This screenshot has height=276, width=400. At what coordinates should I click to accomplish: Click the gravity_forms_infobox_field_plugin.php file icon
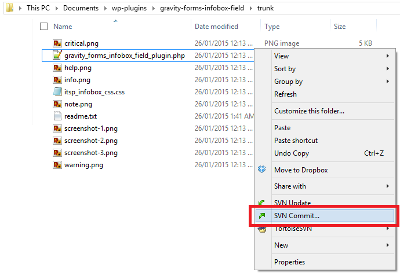click(x=57, y=56)
